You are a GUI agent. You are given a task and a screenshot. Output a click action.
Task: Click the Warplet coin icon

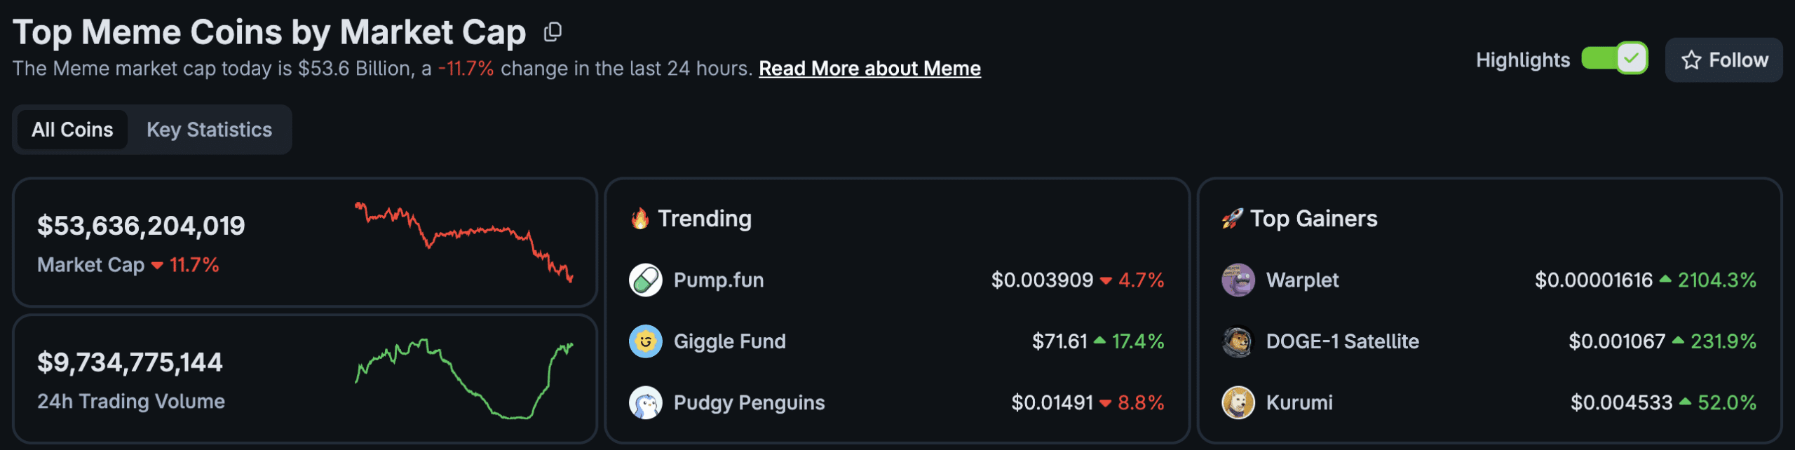[x=1236, y=280]
